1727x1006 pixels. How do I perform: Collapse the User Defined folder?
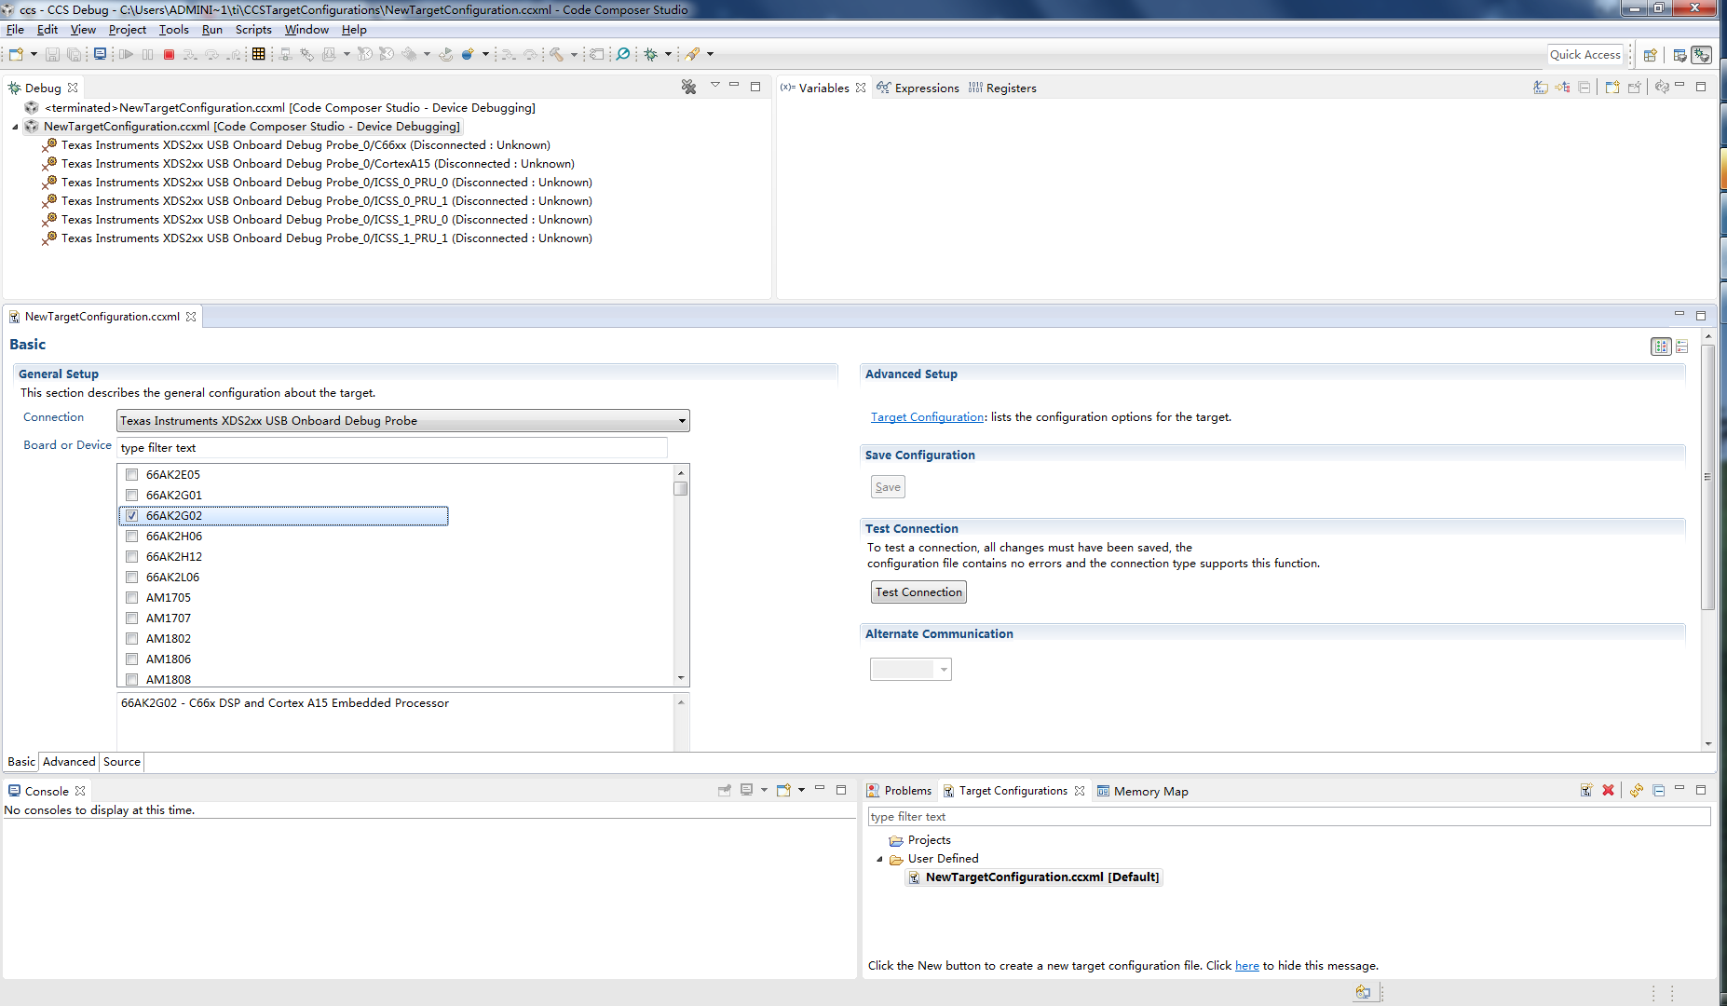(879, 859)
